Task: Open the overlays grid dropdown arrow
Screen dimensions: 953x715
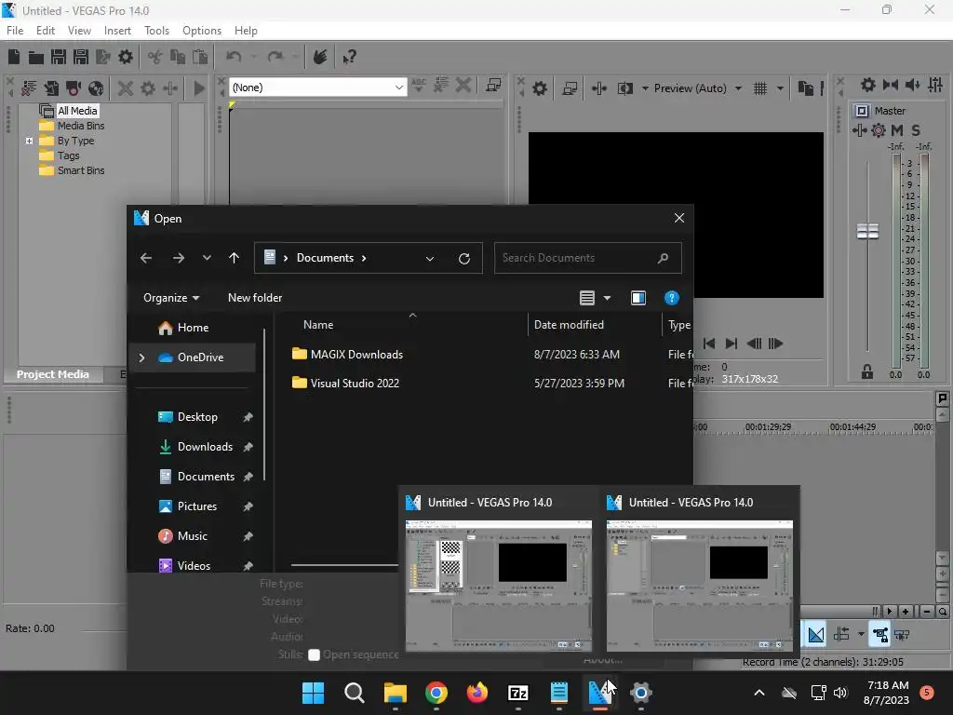Action: tap(780, 88)
